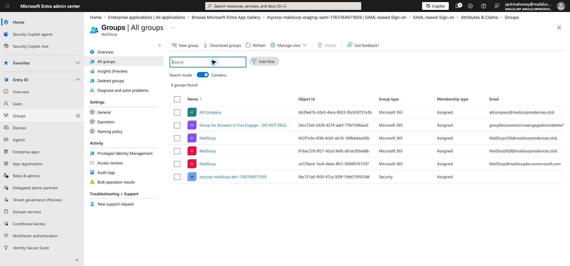Click the Got feedback? button

(x=363, y=45)
